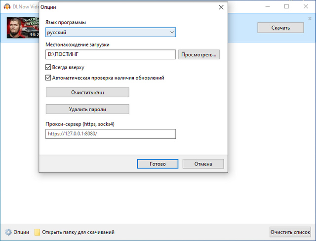Click the Просмотреть... browse button
This screenshot has height=241, width=316.
click(199, 55)
